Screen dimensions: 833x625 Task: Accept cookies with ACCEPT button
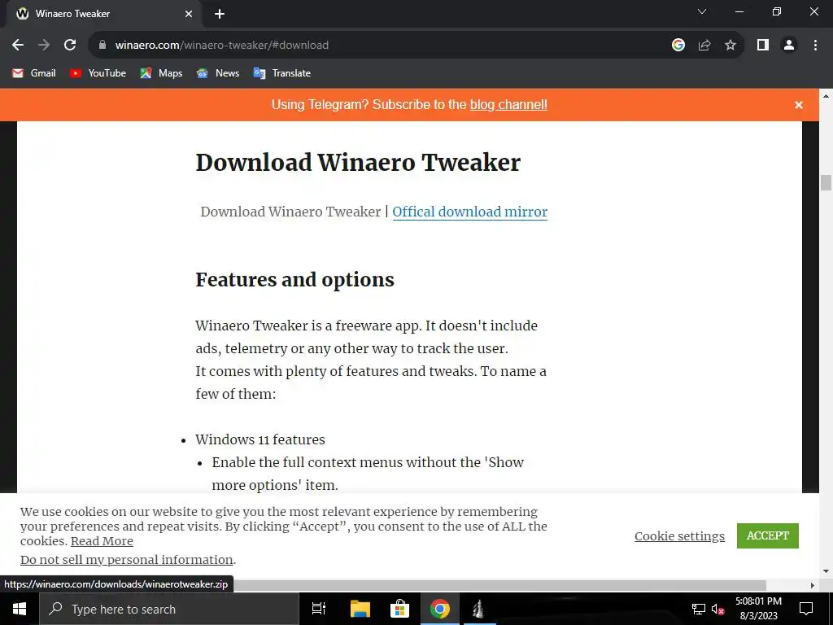click(768, 535)
